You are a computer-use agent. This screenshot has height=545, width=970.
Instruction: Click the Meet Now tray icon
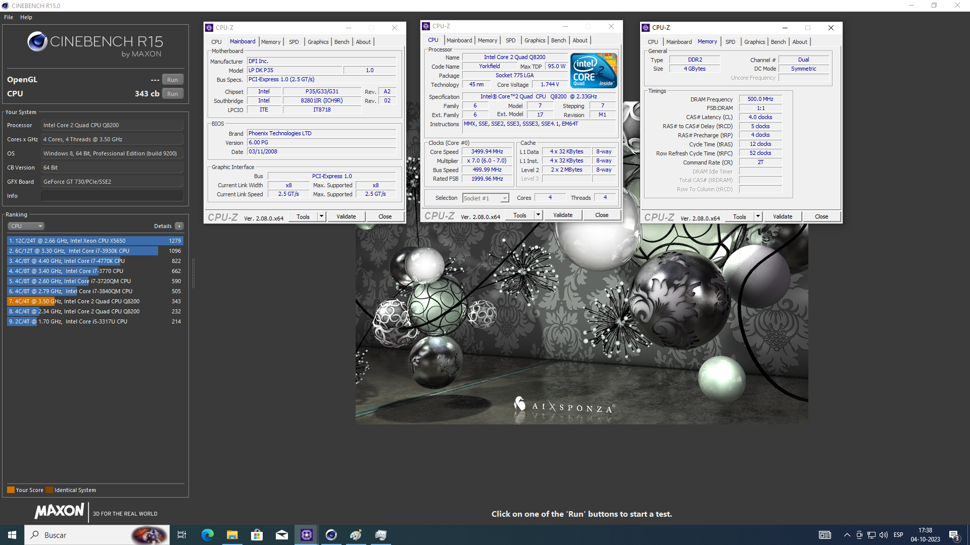point(859,535)
